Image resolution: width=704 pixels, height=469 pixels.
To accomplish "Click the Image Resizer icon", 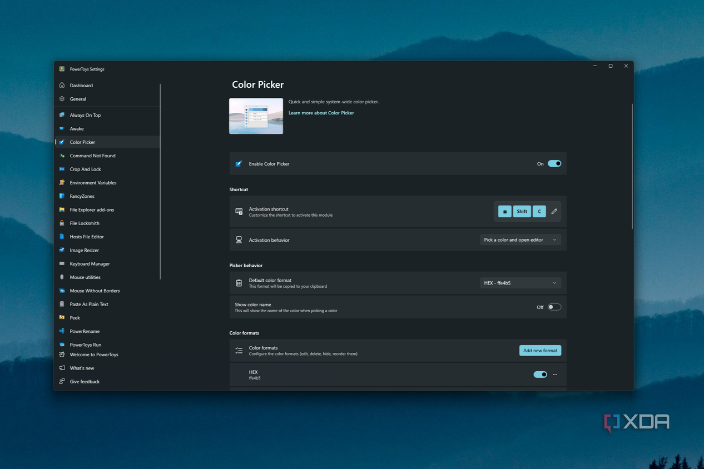I will point(62,250).
